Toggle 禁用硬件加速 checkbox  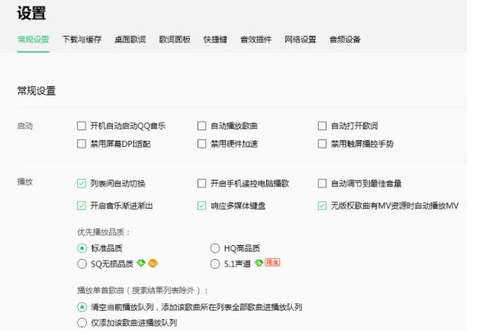202,143
